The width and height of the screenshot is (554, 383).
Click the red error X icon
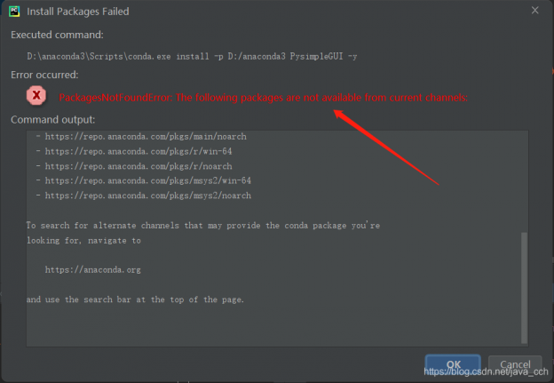pos(36,96)
